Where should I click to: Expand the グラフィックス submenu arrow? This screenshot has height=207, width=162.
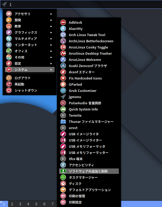click(51, 32)
